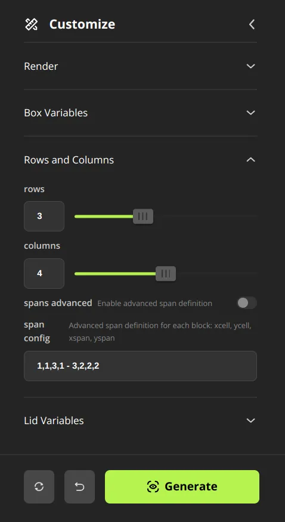
Task: Expand the Lid Variables chevron
Action: click(251, 421)
